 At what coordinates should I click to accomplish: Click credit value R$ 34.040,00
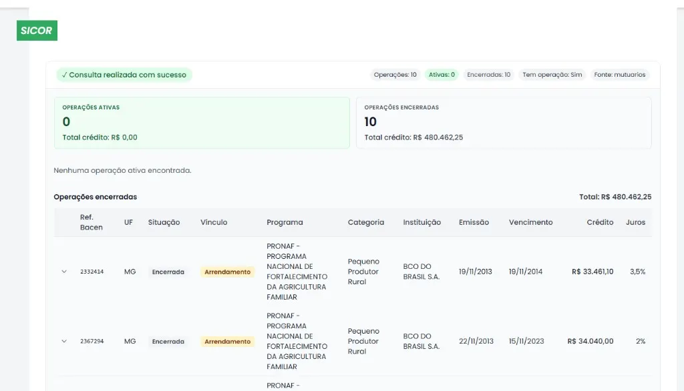pos(590,342)
